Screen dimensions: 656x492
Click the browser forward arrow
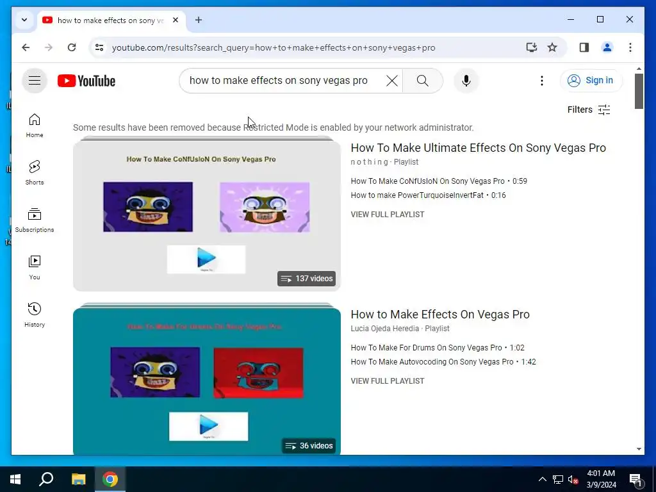49,47
